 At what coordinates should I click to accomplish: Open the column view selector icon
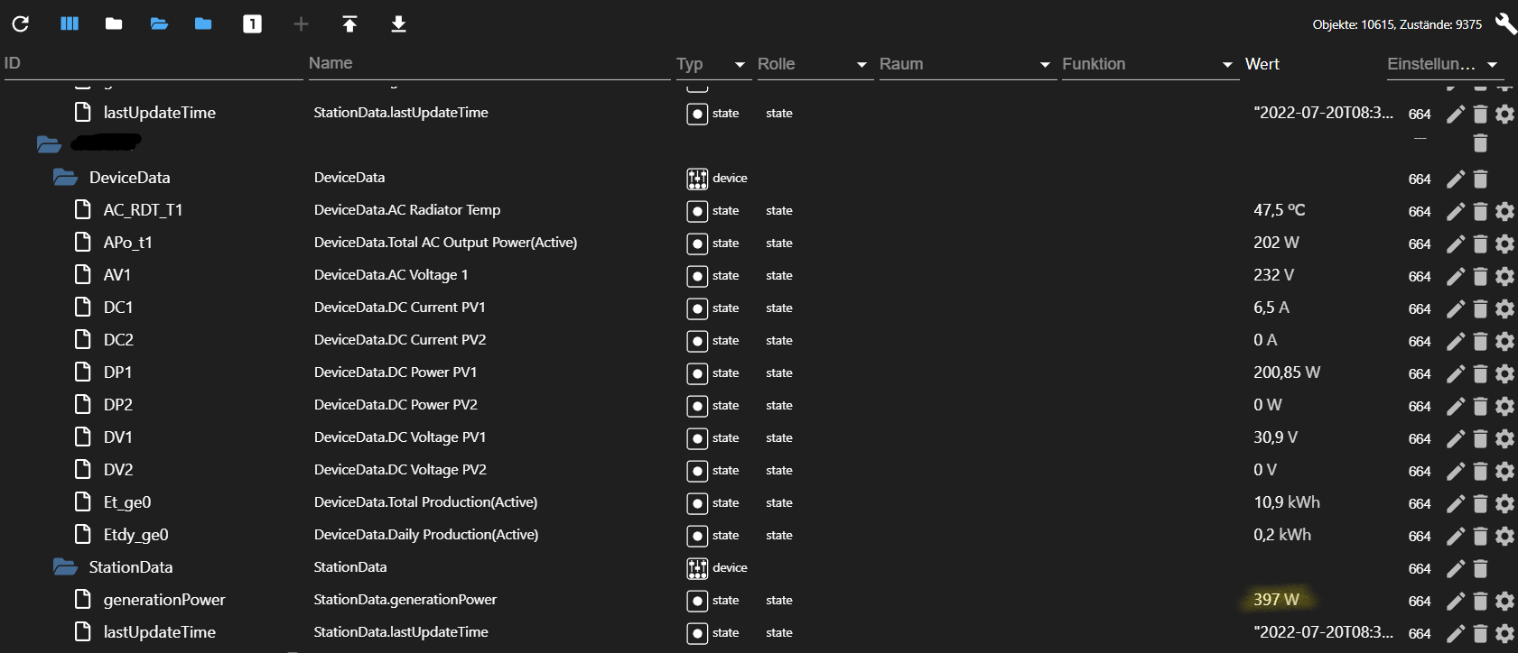(x=70, y=23)
